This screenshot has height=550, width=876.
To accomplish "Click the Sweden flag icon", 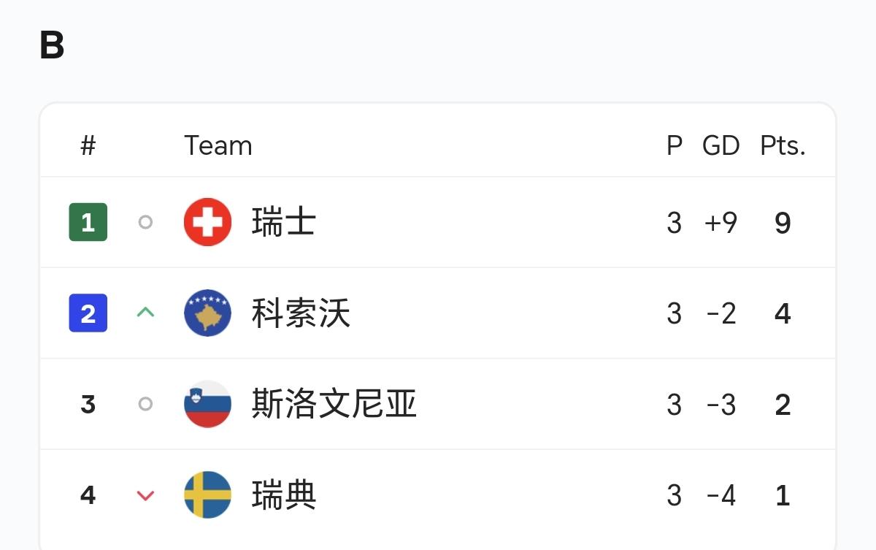I will [x=207, y=495].
